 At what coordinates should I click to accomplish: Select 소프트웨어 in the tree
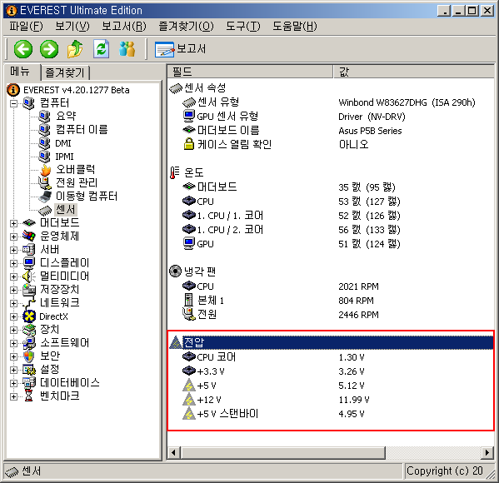(x=65, y=343)
